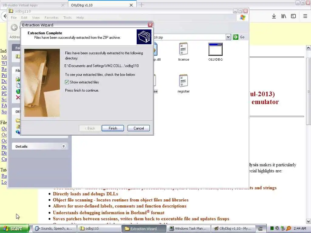Switch to odbg110 taskbar item
This screenshot has width=311, height=233.
click(x=99, y=228)
